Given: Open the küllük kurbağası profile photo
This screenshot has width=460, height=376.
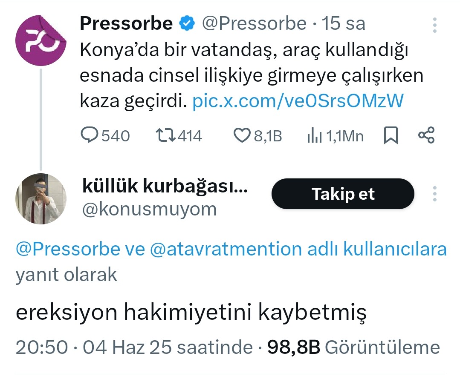Looking at the screenshot, I should [x=41, y=199].
